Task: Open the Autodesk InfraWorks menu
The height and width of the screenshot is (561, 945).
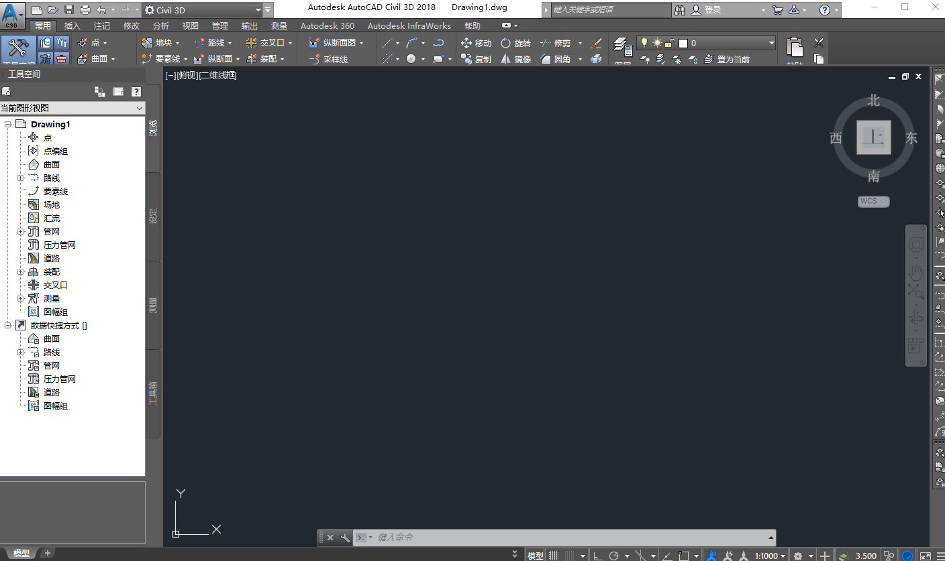Action: [409, 25]
